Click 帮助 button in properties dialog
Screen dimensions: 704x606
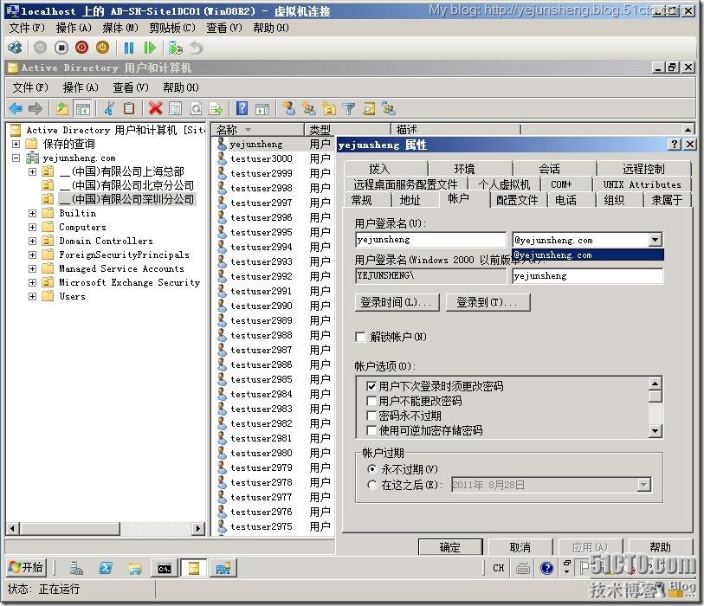tap(660, 547)
